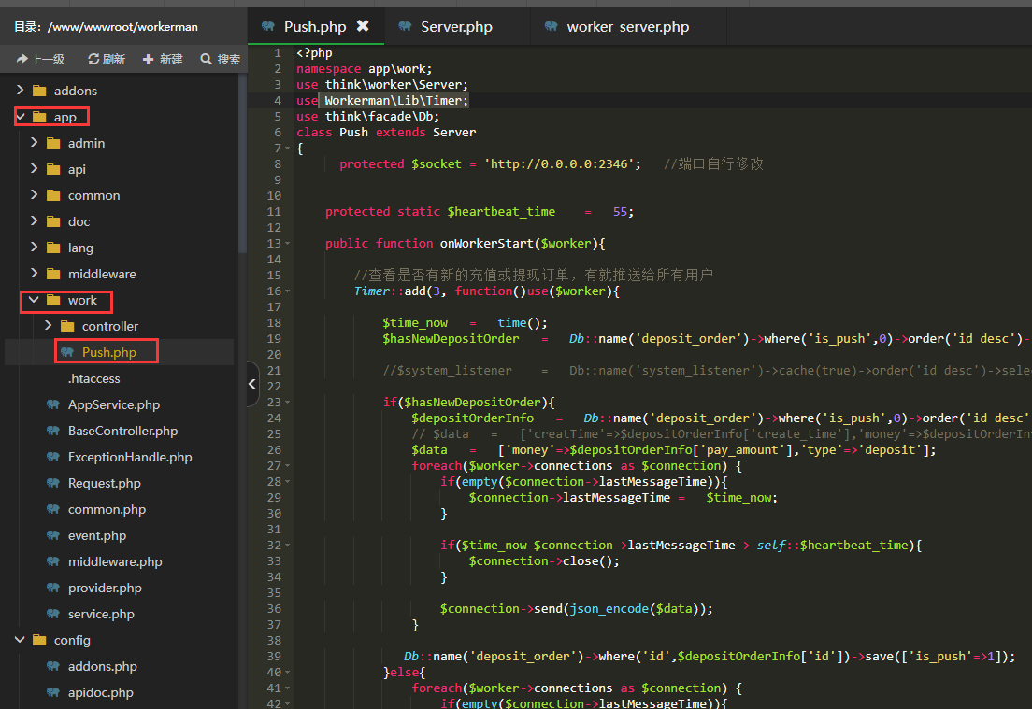Image resolution: width=1032 pixels, height=709 pixels.
Task: Click the PHP icon beside addons.php
Action: tap(53, 666)
